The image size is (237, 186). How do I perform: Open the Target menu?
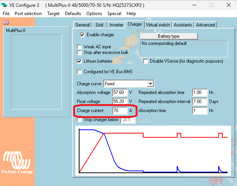tap(54, 14)
